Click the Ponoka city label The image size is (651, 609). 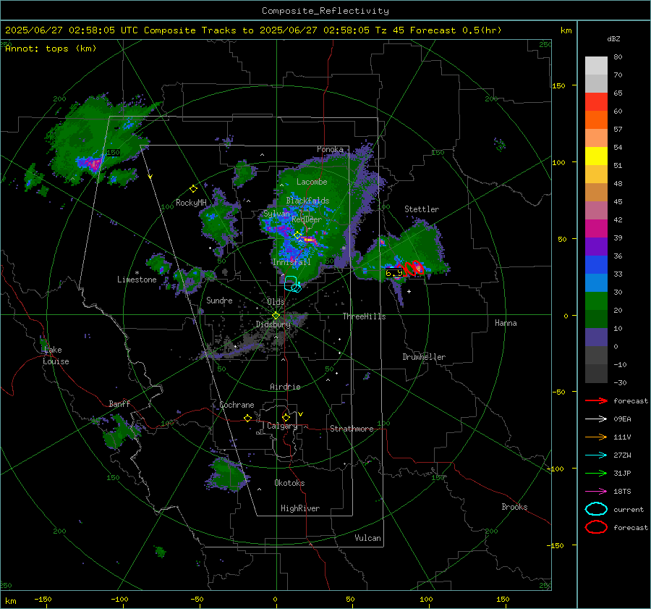[330, 149]
